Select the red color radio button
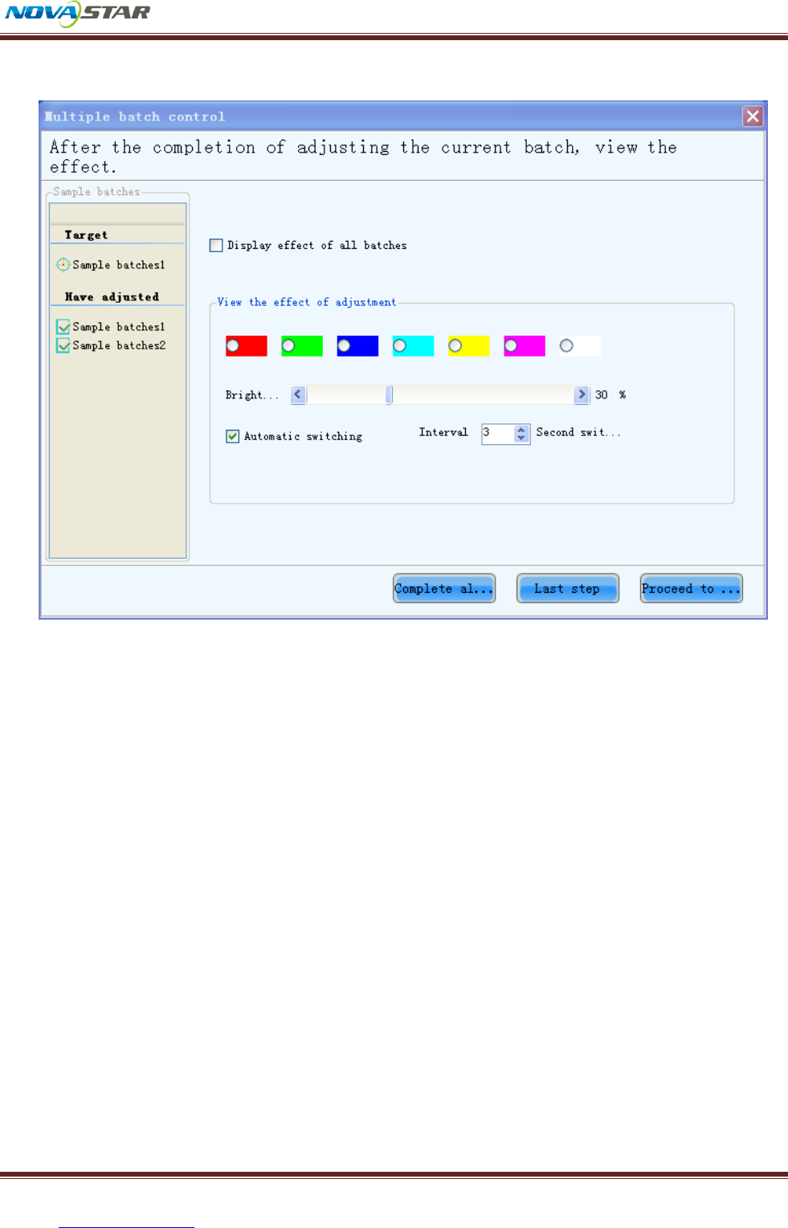The width and height of the screenshot is (788, 1228). tap(233, 345)
